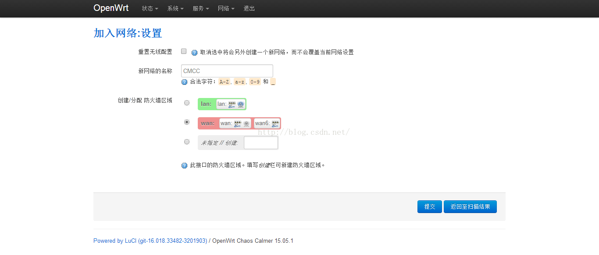The width and height of the screenshot is (599, 255).
Task: Go to the OpenWrt home logo
Action: coord(111,8)
